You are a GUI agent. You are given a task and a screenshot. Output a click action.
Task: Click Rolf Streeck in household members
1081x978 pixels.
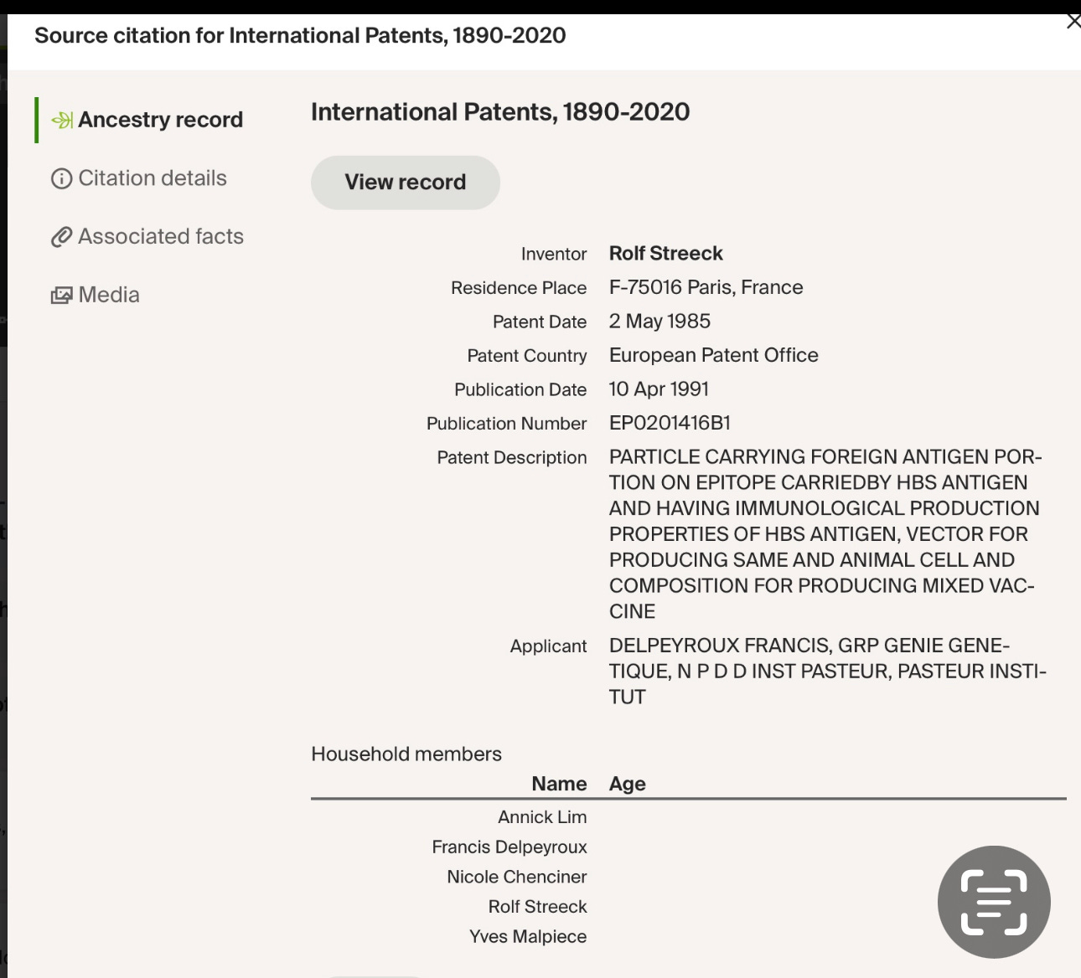pos(538,907)
